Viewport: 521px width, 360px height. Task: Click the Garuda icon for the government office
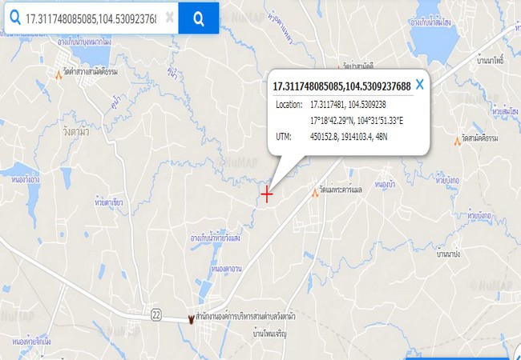(x=191, y=319)
